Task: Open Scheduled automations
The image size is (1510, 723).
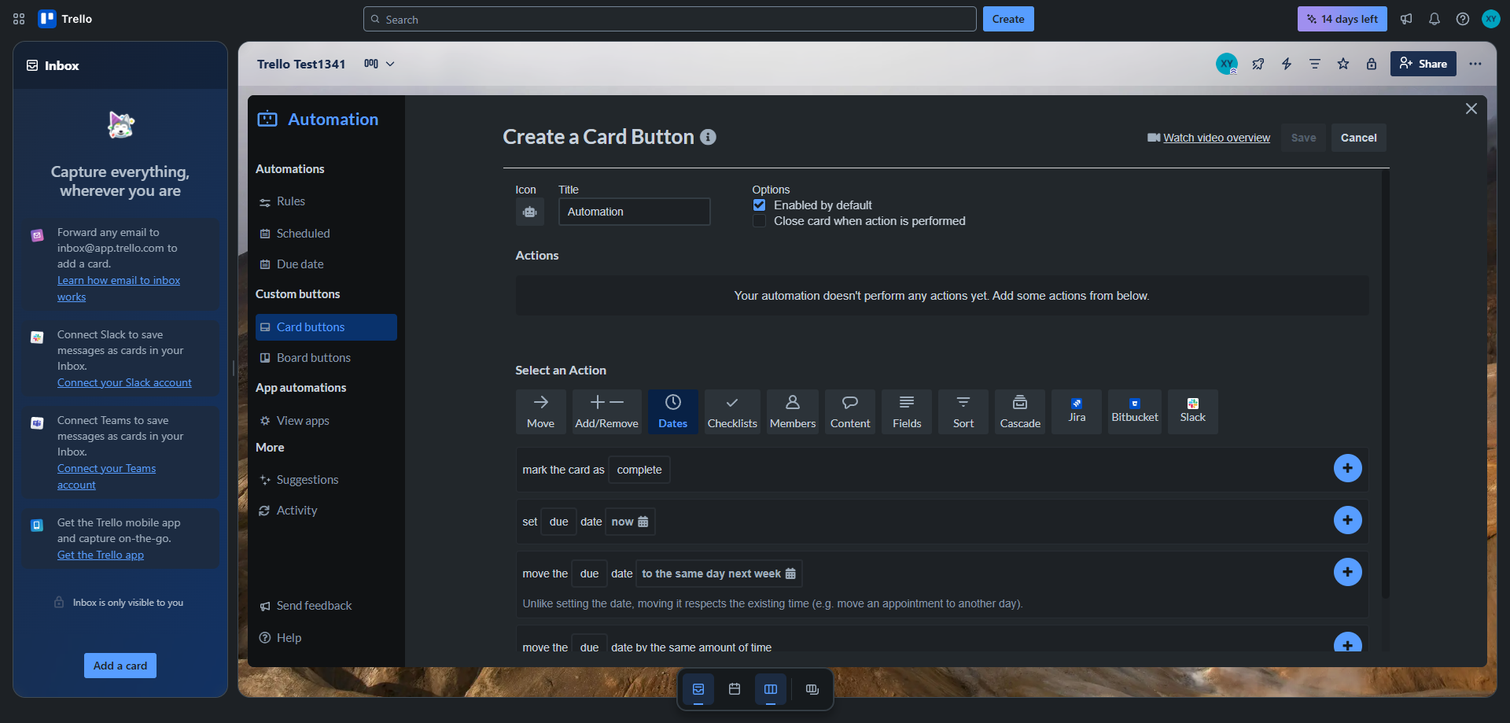Action: 326,234
